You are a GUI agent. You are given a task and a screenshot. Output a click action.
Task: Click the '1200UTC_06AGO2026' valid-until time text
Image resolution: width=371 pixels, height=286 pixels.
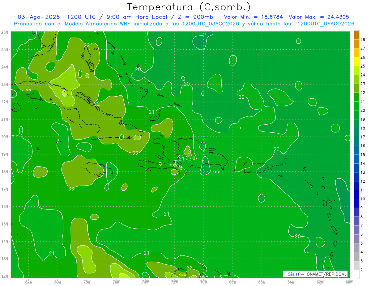tap(326, 24)
